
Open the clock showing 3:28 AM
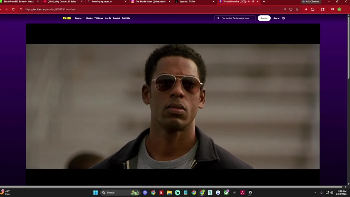point(342,193)
